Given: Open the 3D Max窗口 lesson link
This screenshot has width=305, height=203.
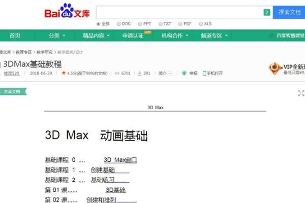Looking at the screenshot, I should tap(120, 160).
